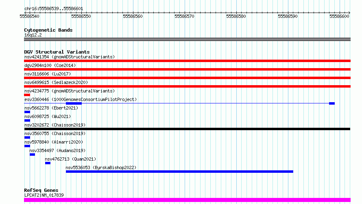
Task: Click the chr16:55586539..55586601 location label
Action: click(x=54, y=9)
